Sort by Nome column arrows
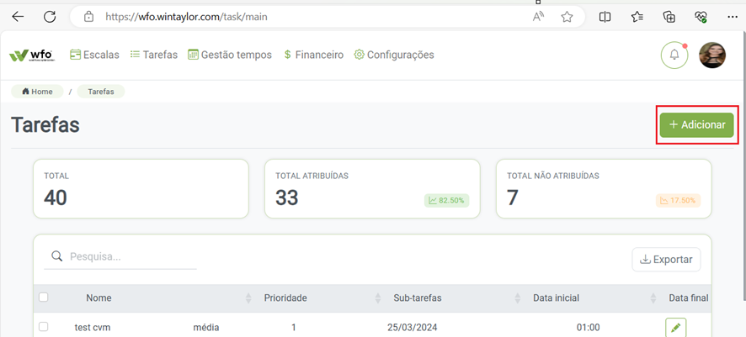 click(x=248, y=298)
